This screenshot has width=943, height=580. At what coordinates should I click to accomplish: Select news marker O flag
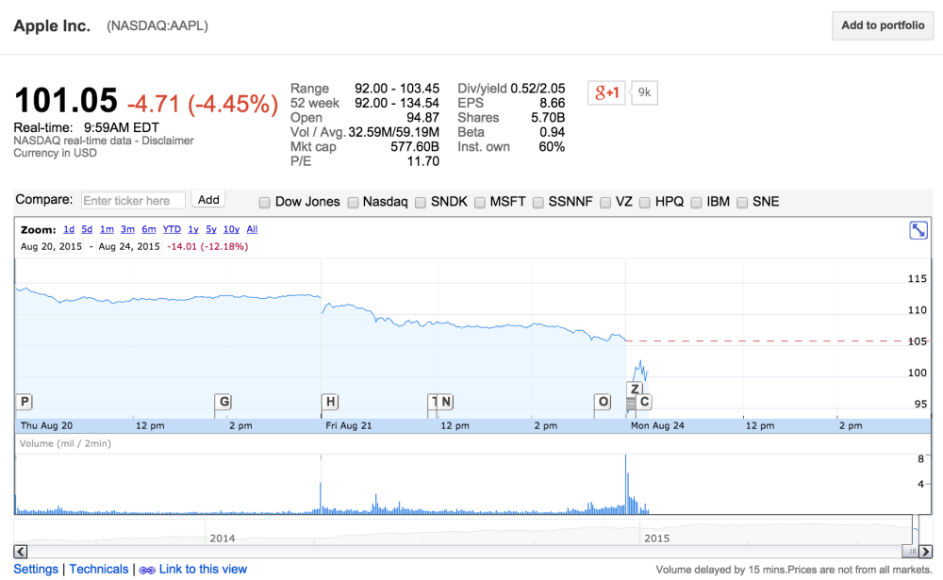(x=603, y=402)
